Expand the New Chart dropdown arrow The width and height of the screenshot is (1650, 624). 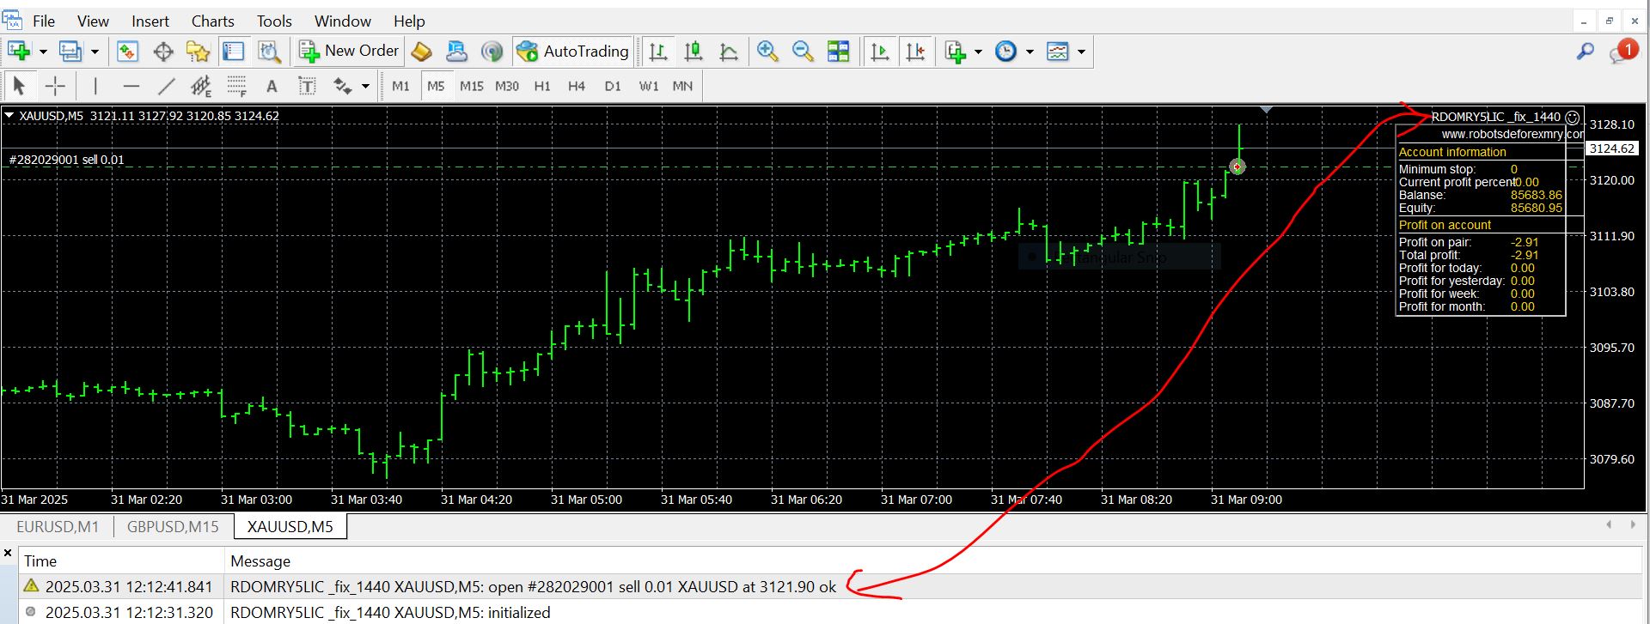pyautogui.click(x=43, y=51)
